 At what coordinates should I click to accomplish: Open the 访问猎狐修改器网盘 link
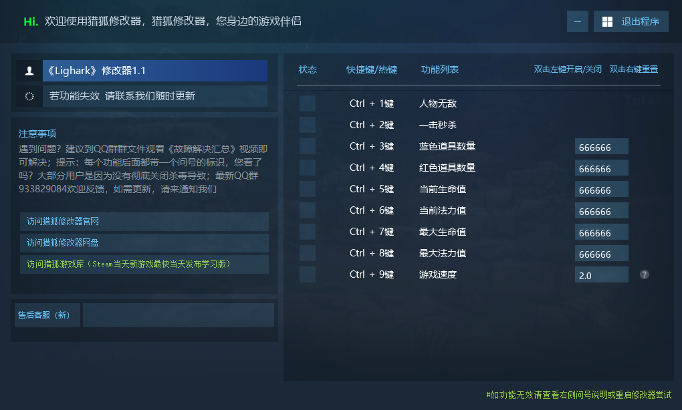tap(144, 243)
